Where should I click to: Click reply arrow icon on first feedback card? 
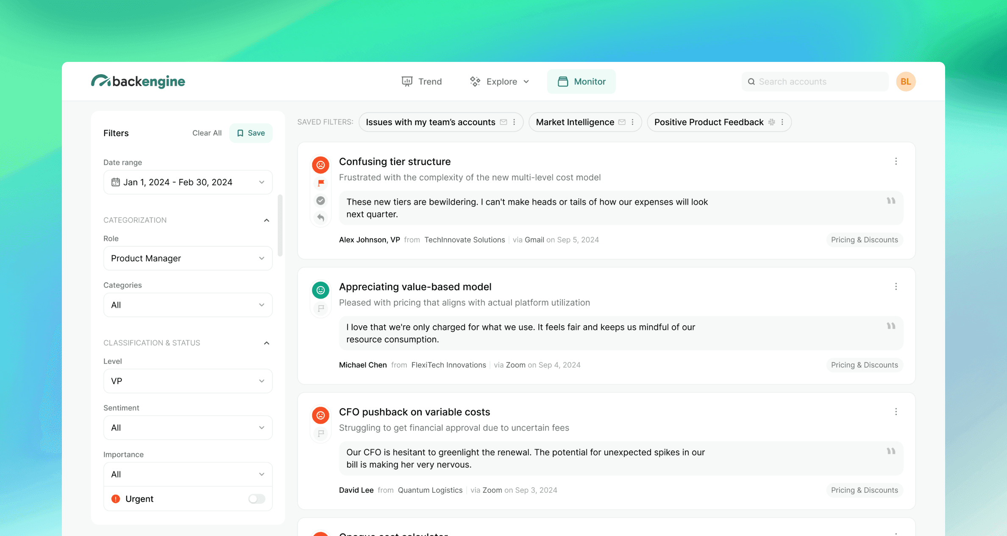pos(321,218)
